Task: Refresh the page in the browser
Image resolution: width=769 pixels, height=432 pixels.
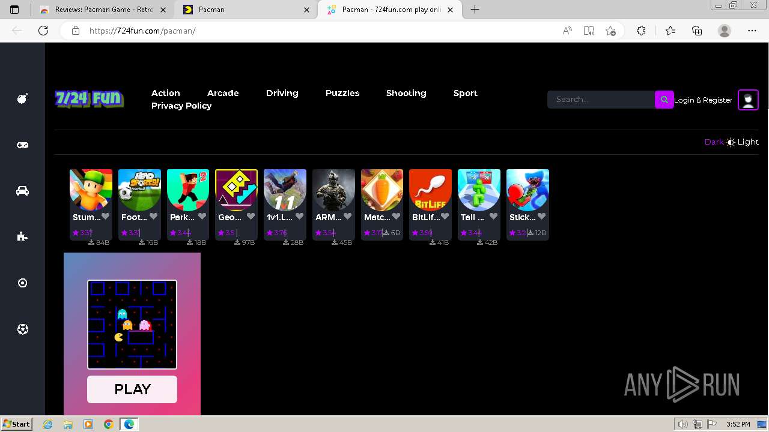Action: 43,31
